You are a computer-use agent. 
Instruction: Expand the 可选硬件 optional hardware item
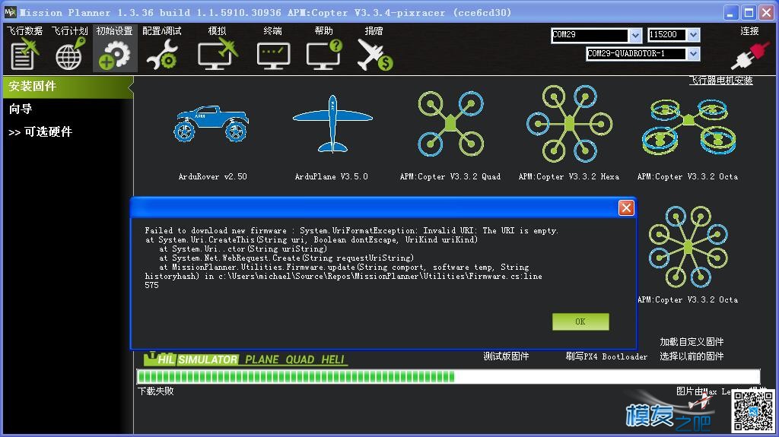[41, 132]
